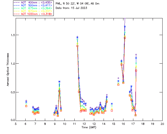
Task: Click the blue star peak marker after hour 16
Action: [125, 27]
